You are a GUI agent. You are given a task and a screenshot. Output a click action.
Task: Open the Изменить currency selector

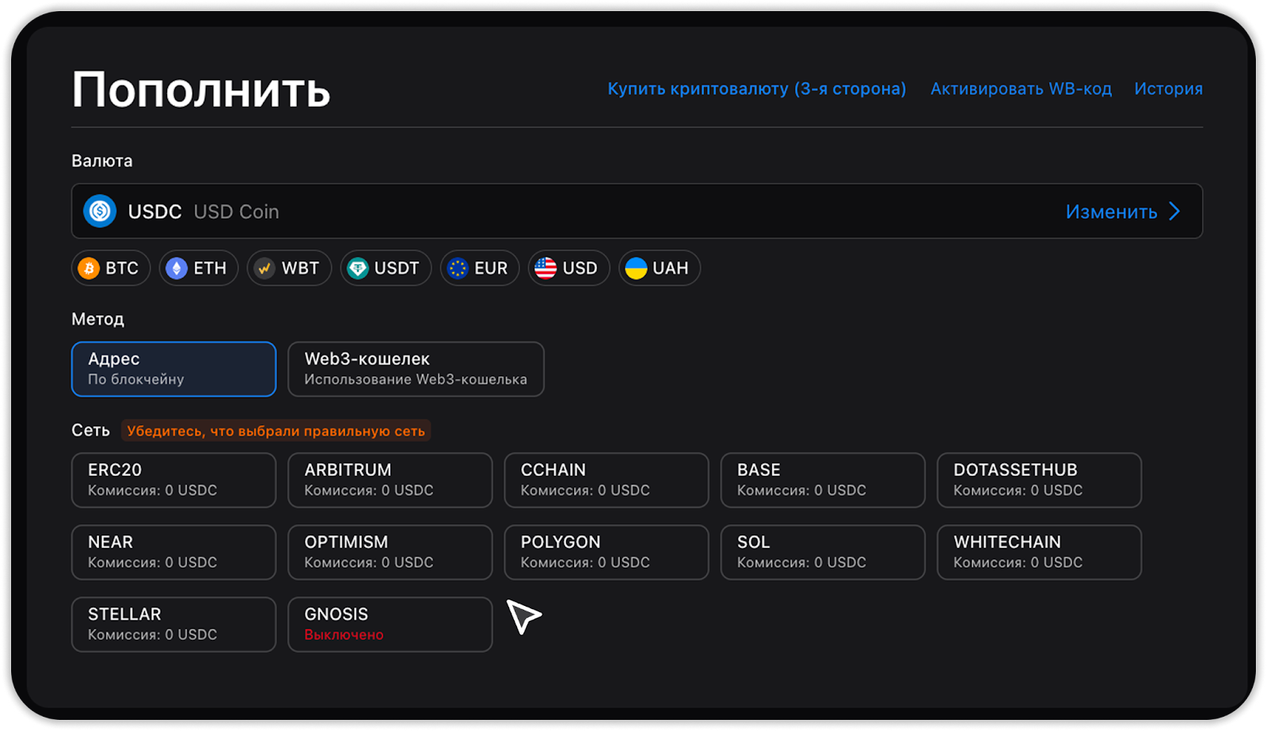[1111, 211]
